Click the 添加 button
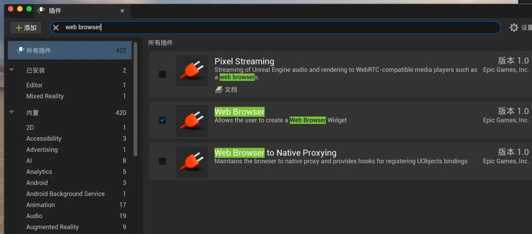This screenshot has height=234, width=532. point(26,28)
